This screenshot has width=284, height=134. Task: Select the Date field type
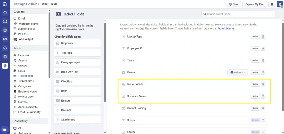click(77, 91)
